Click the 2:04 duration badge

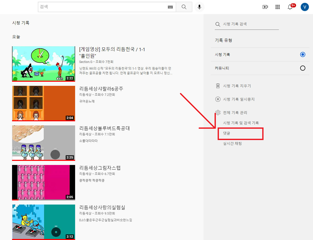70,118
